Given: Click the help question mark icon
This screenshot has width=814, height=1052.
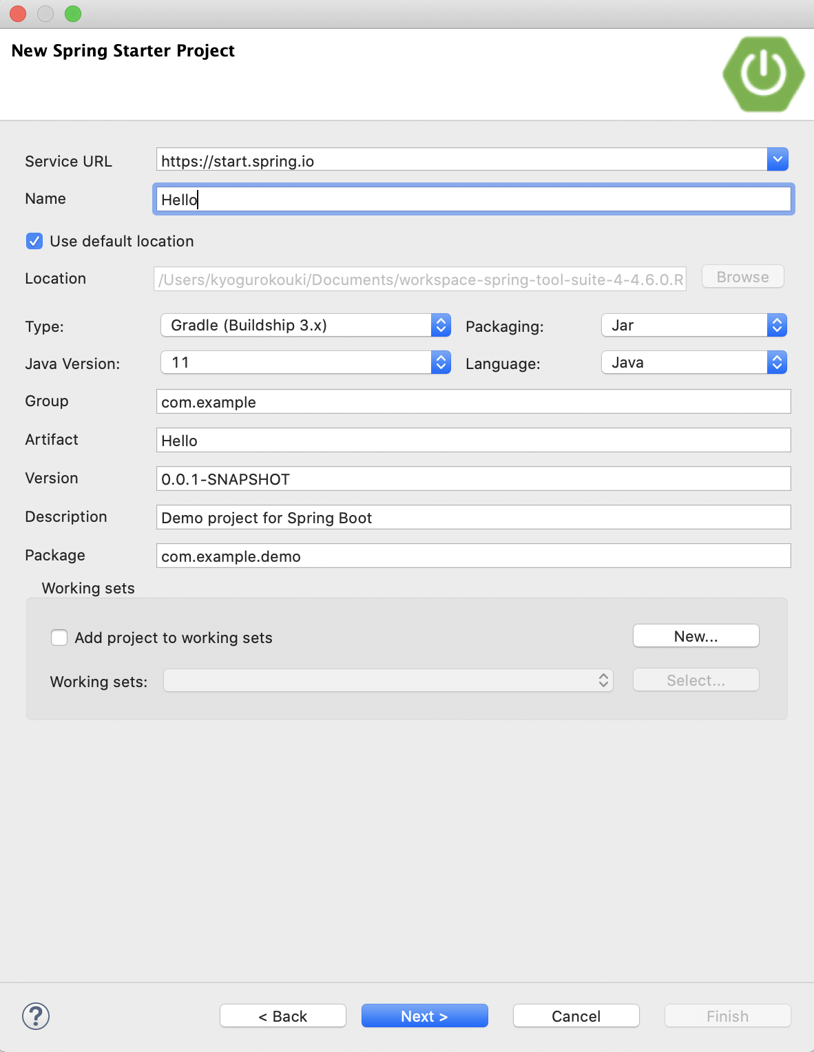Looking at the screenshot, I should pyautogui.click(x=36, y=1016).
